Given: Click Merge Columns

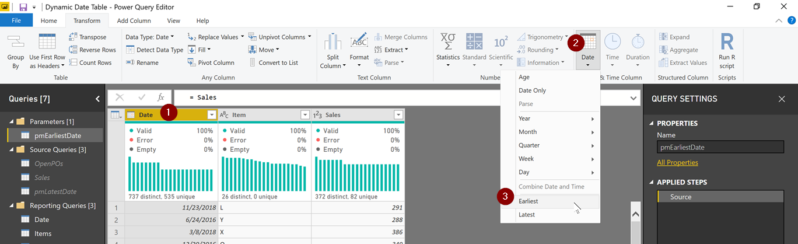Looking at the screenshot, I should click(x=400, y=37).
